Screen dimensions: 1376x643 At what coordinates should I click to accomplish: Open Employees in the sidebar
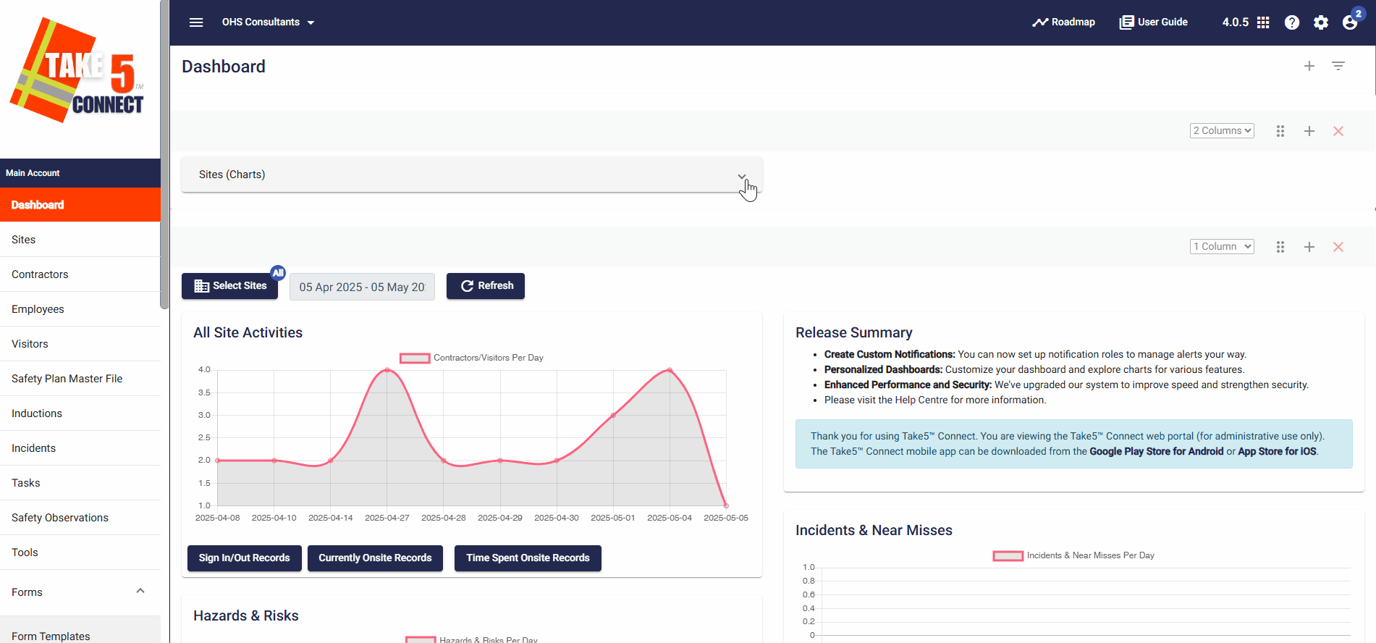click(80, 309)
